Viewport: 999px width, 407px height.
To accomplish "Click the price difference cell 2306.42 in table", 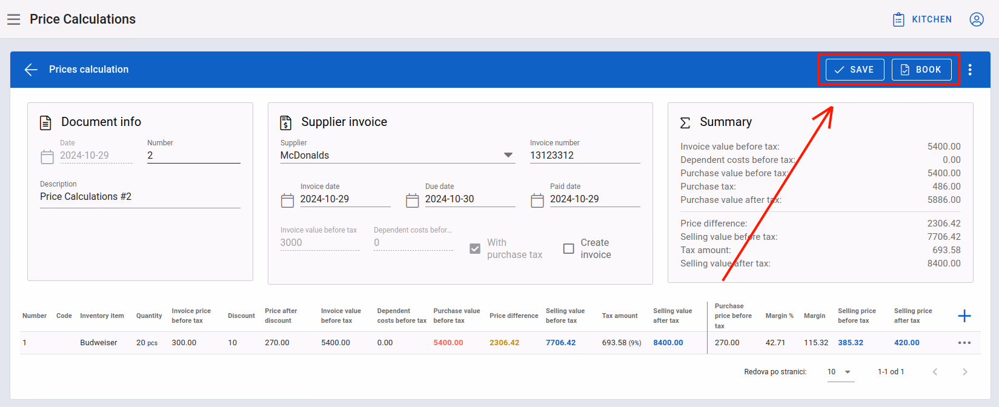I will 505,343.
